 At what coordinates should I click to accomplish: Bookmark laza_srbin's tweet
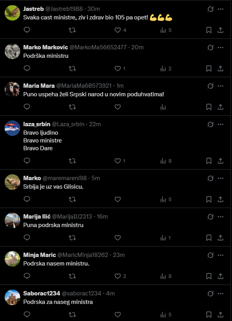(209, 161)
